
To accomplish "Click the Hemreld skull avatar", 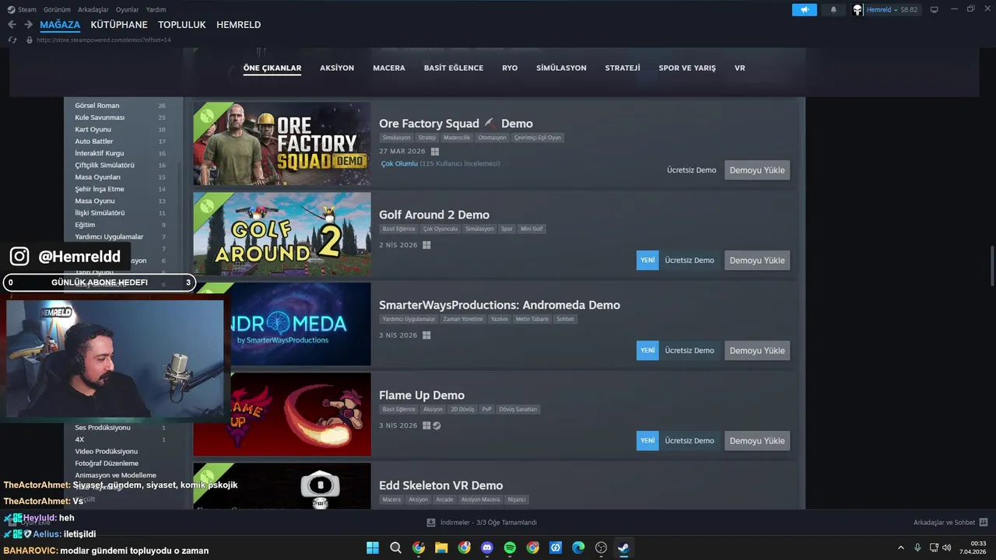I will [857, 10].
